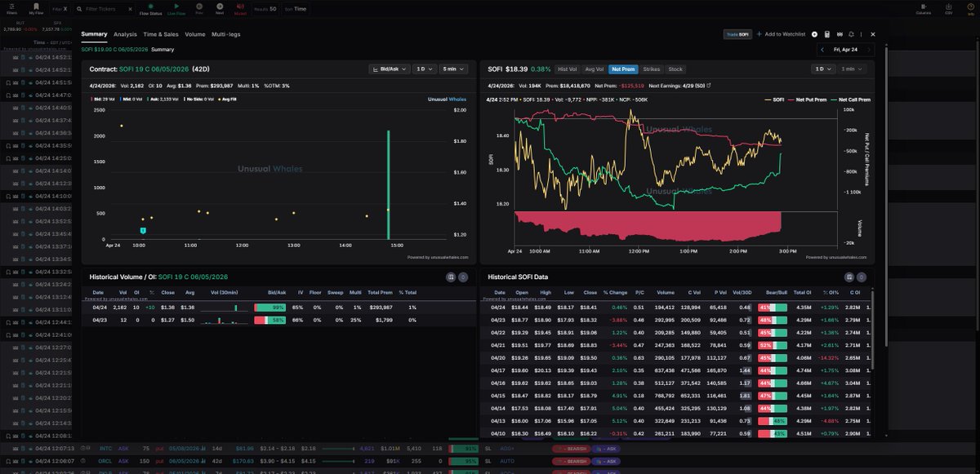
Task: Open the SOFI $19.00 C 06/05/2026 breadcrumb link
Action: tap(114, 50)
